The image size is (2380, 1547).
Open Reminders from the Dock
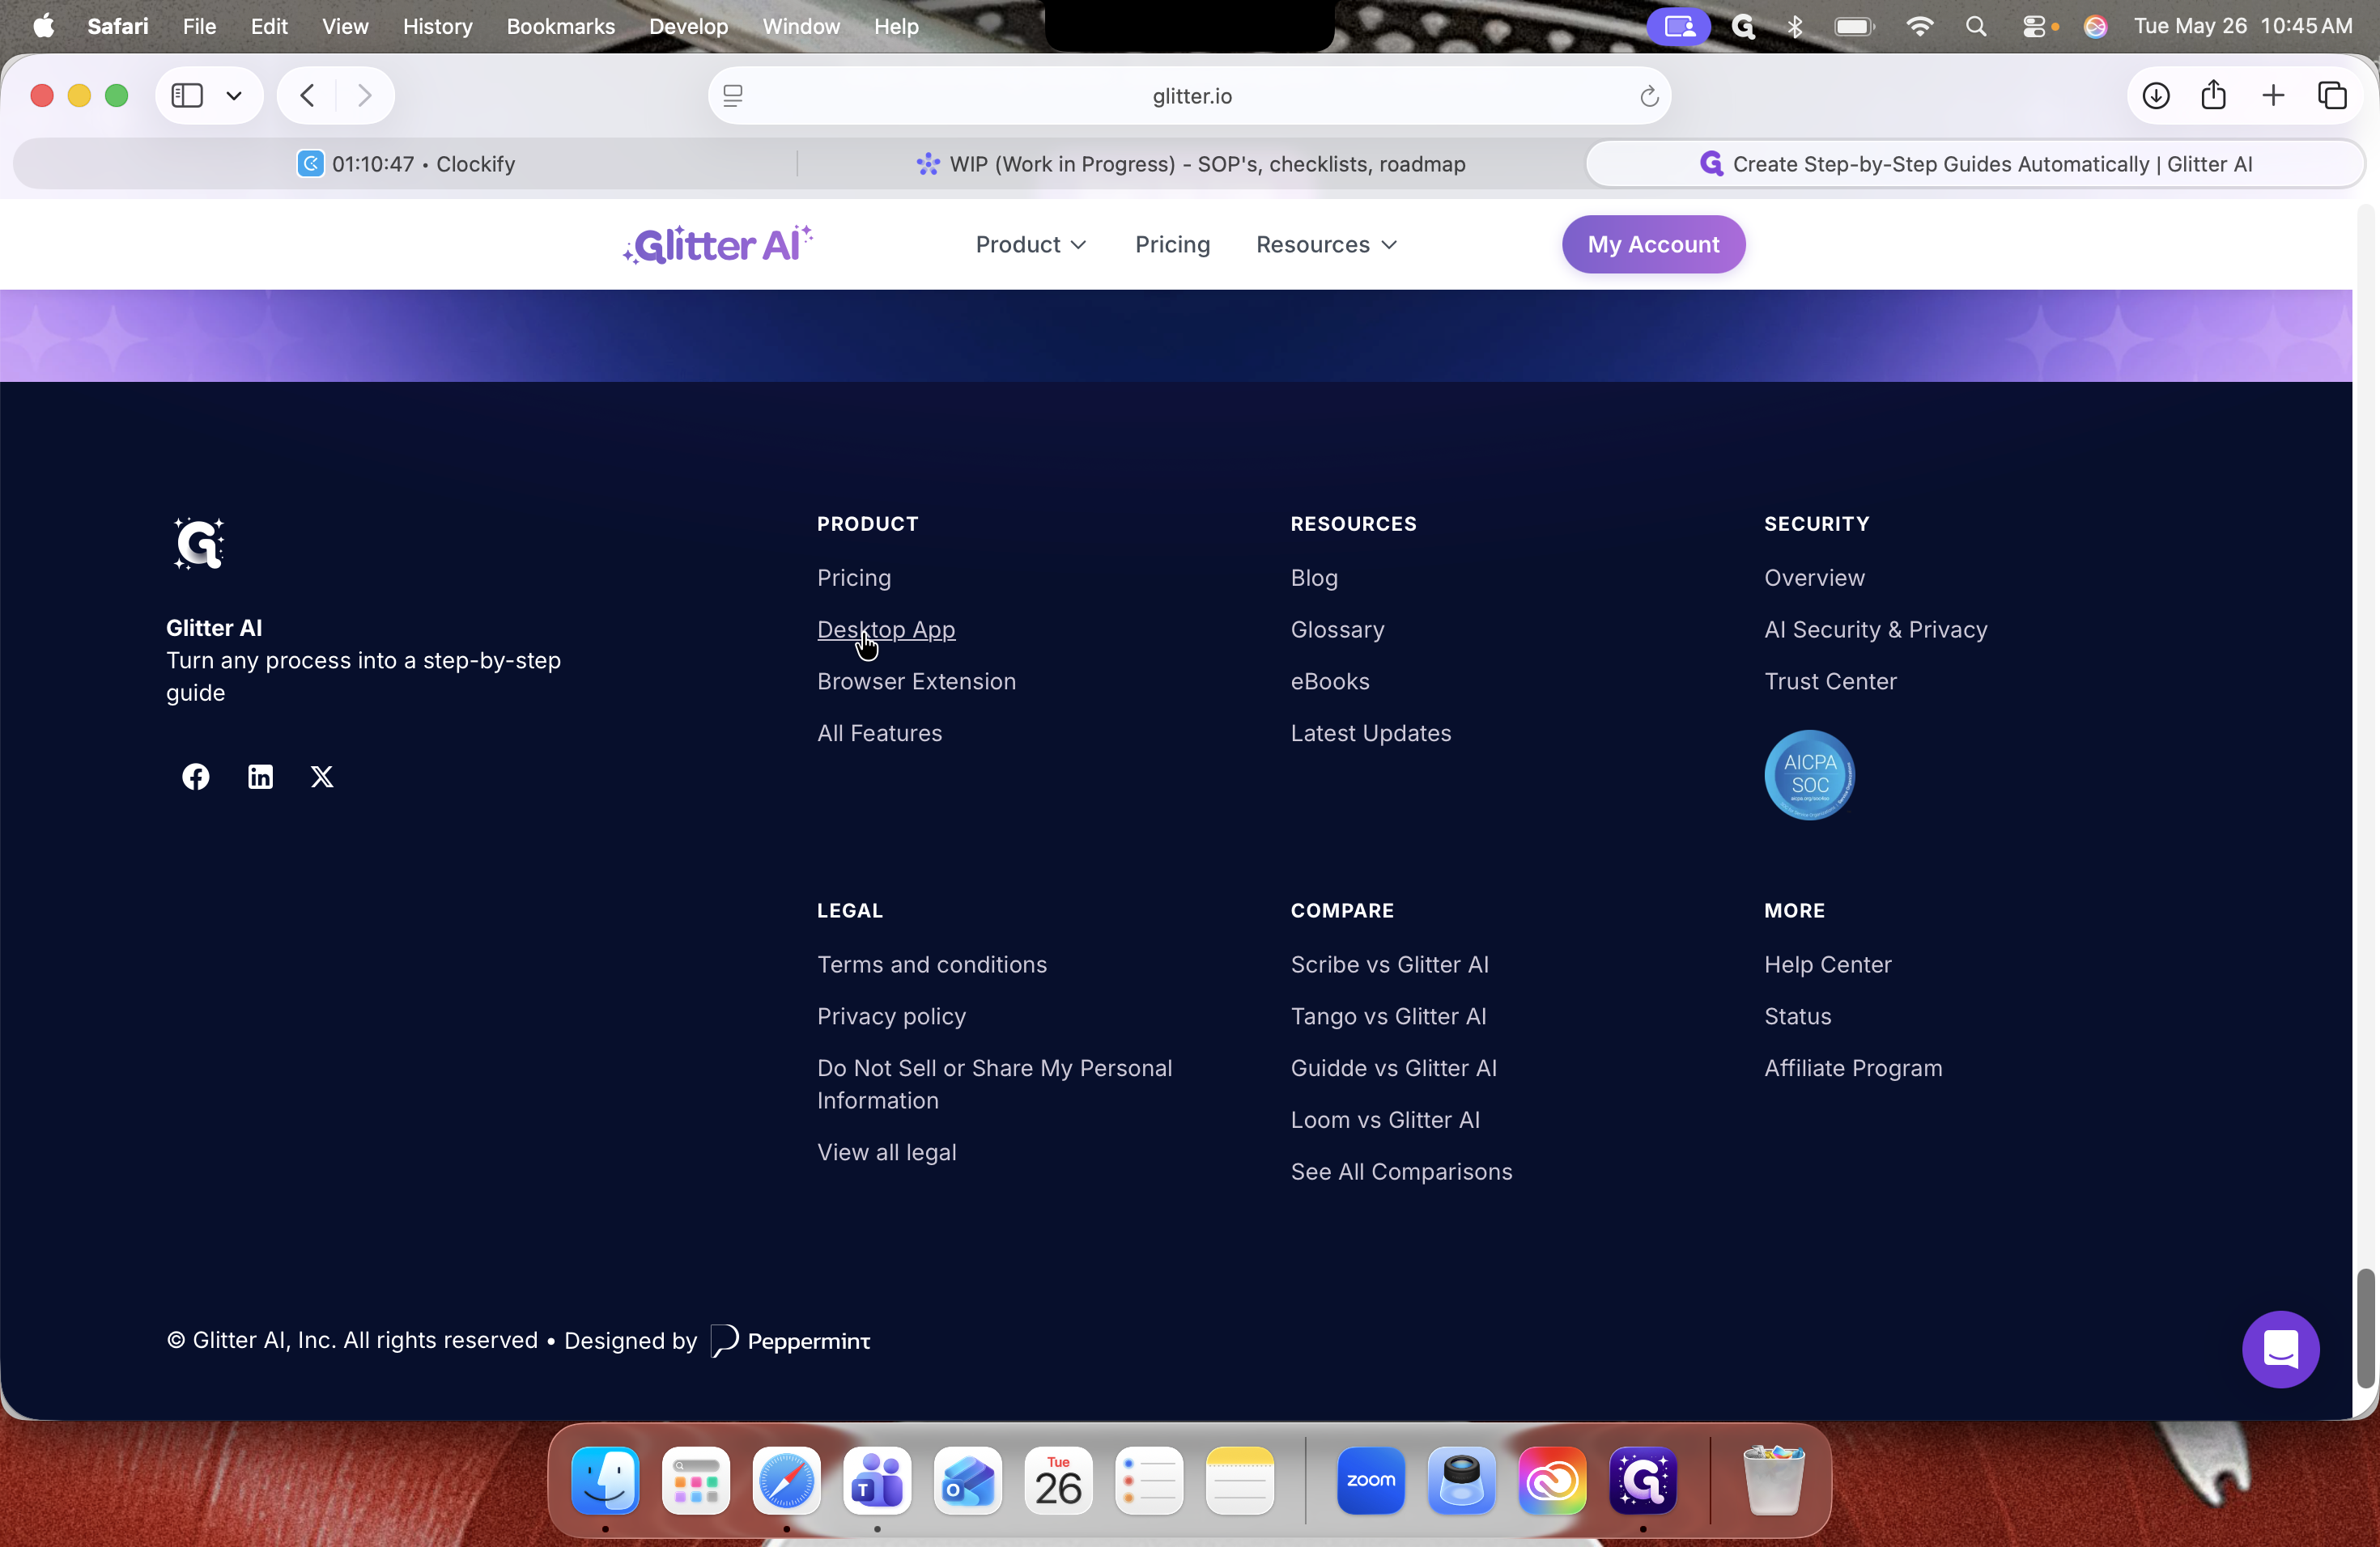point(1149,1480)
